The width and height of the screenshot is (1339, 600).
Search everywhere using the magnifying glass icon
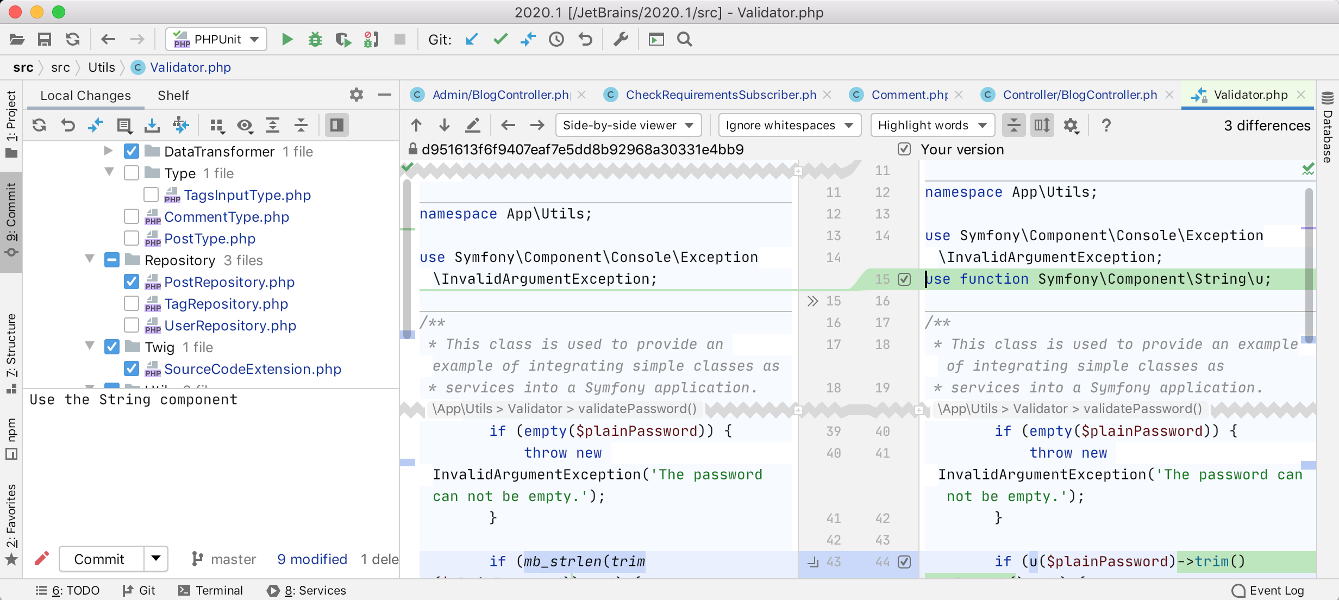coord(685,39)
